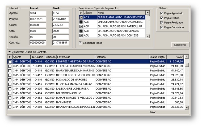Uncheck the ACR payment type box

pyautogui.click(x=81, y=31)
